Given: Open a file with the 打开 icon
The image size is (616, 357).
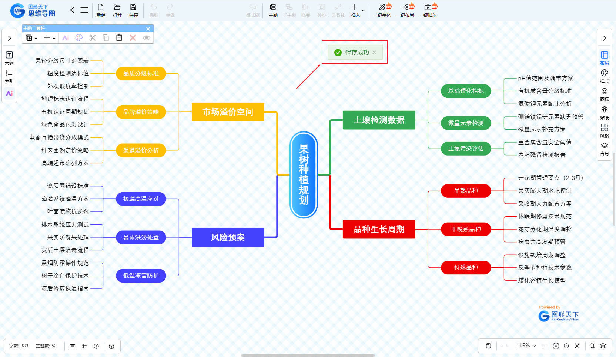Looking at the screenshot, I should (117, 10).
